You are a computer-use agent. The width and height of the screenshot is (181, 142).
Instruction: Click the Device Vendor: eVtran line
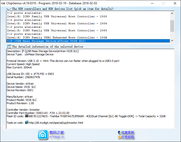coord(20,84)
